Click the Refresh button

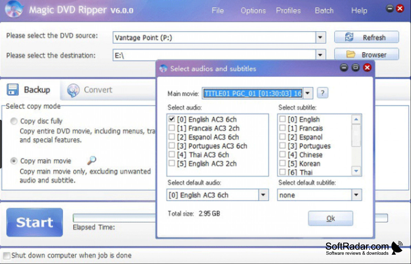[366, 37]
